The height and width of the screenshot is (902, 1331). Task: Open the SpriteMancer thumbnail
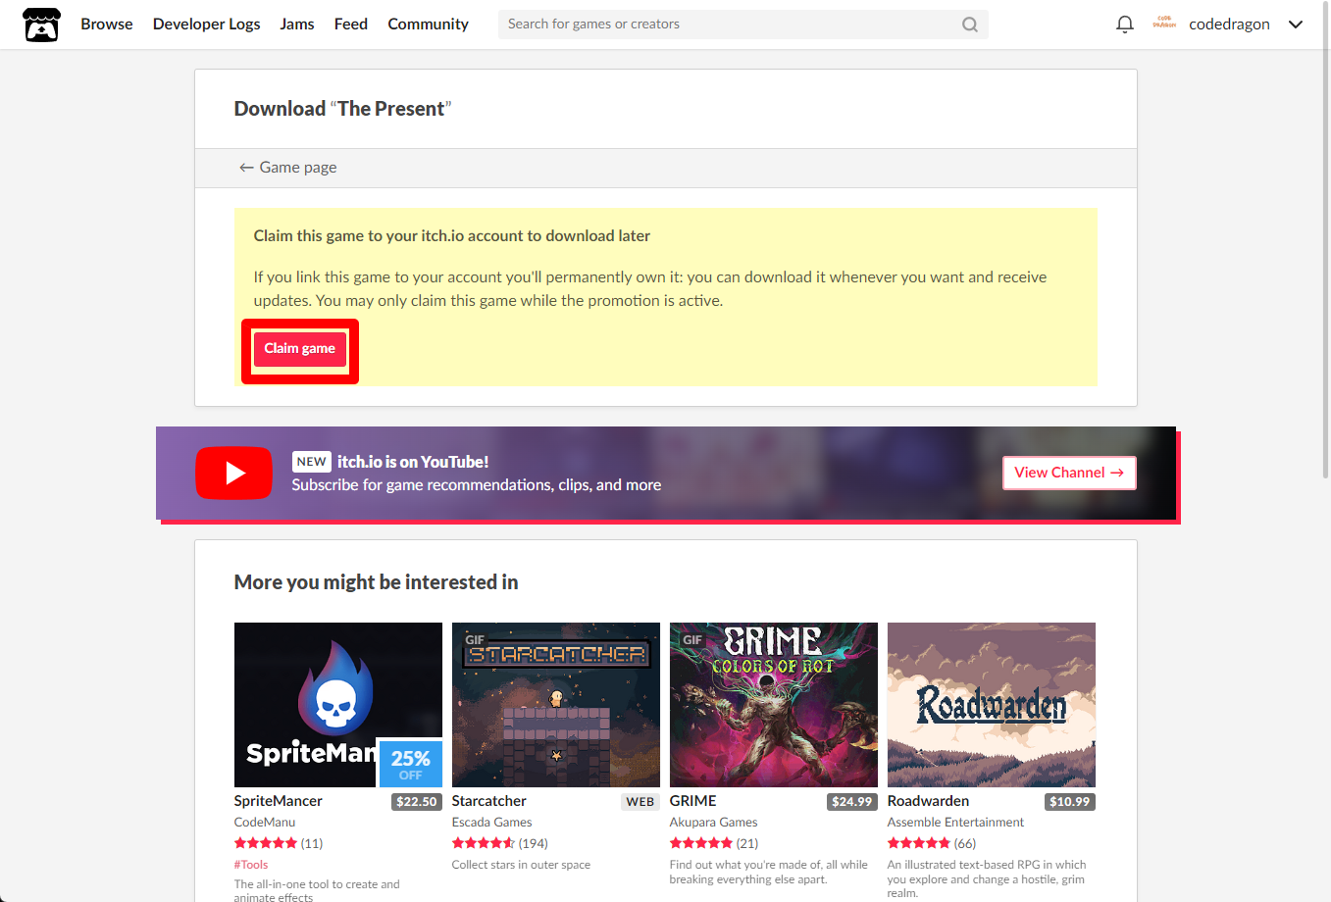pos(338,705)
